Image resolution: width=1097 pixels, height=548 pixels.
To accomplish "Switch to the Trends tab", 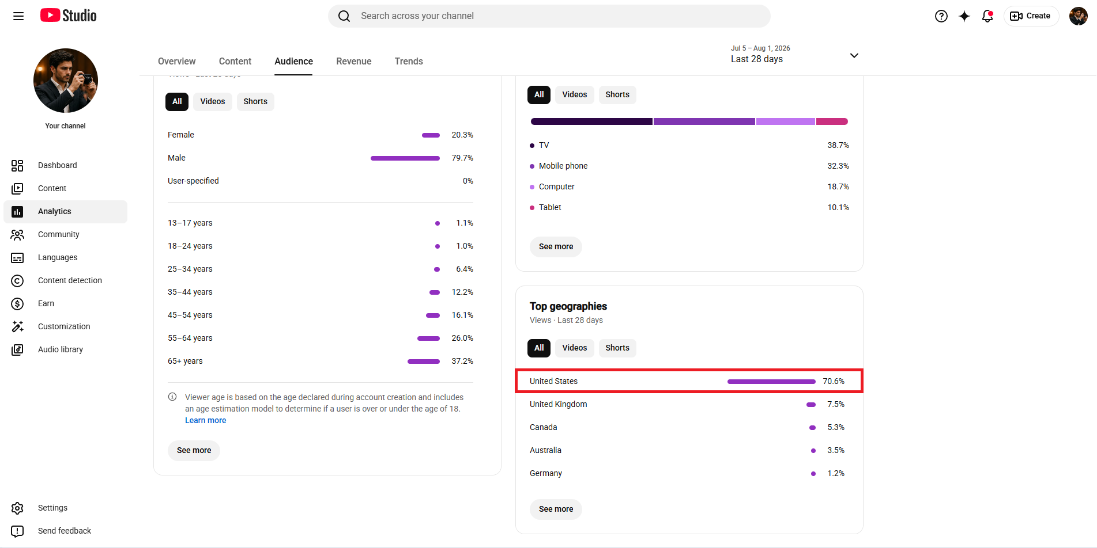I will 409,61.
